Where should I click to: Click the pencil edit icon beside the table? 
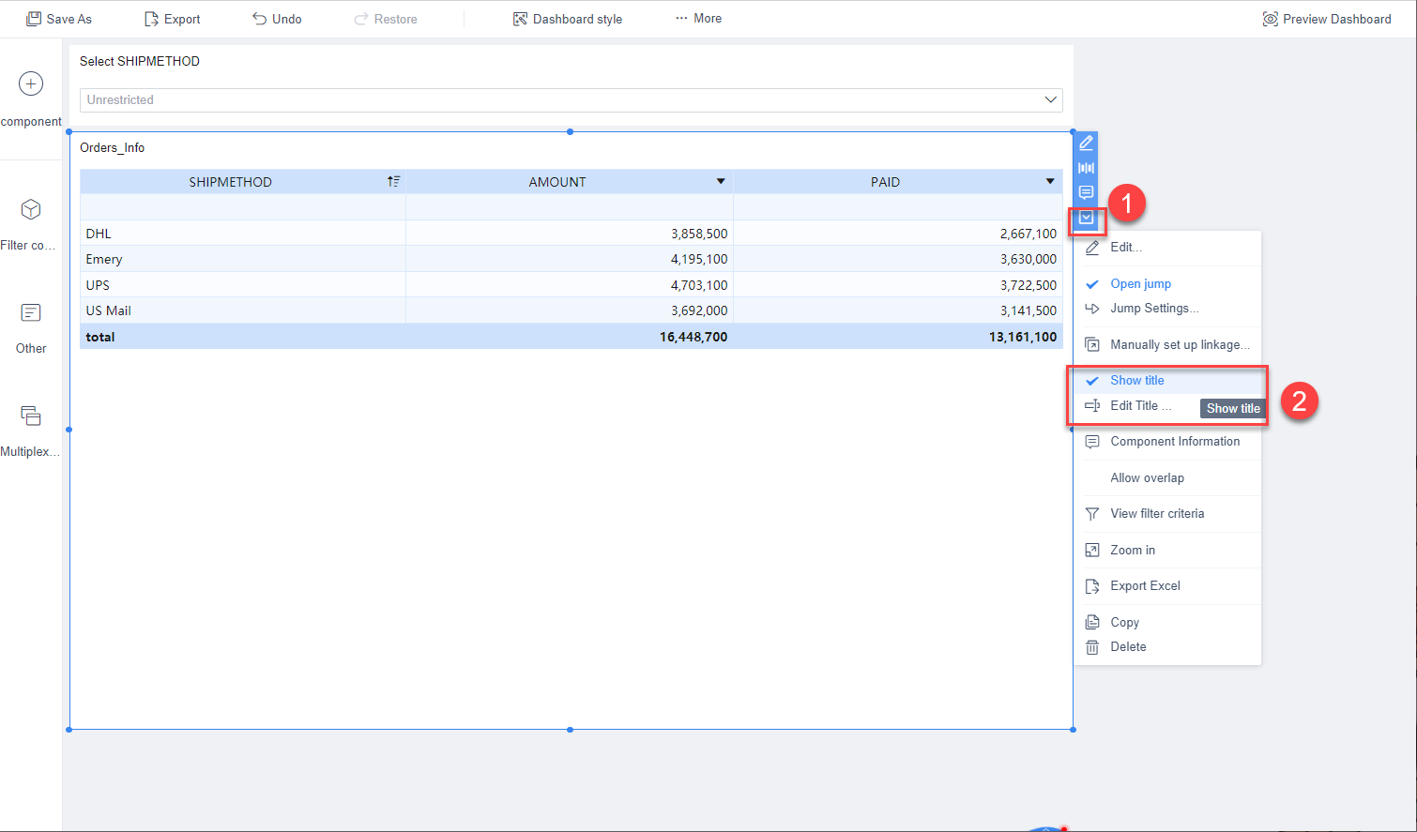point(1086,143)
